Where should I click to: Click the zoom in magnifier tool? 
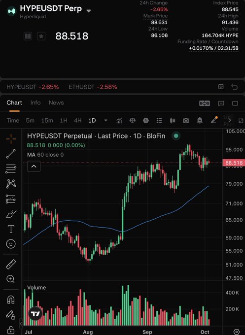[10, 279]
